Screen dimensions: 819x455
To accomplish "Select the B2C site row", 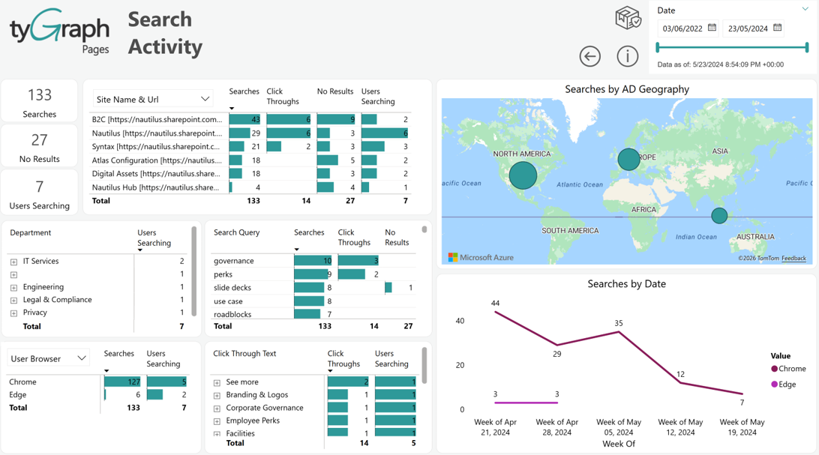I will pos(250,119).
